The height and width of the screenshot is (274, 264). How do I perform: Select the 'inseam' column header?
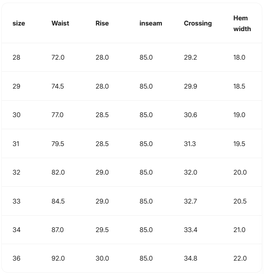pyautogui.click(x=151, y=23)
